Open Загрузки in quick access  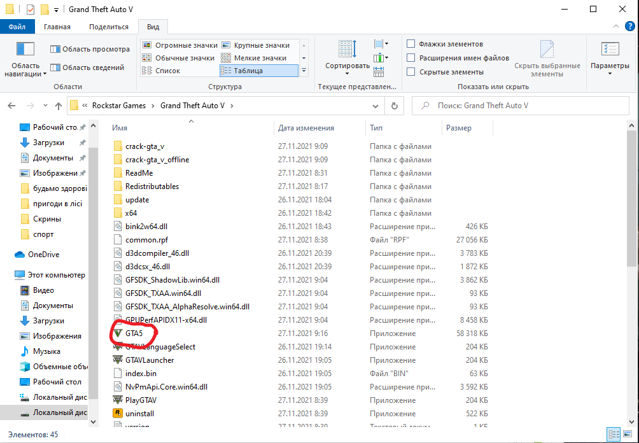click(48, 143)
